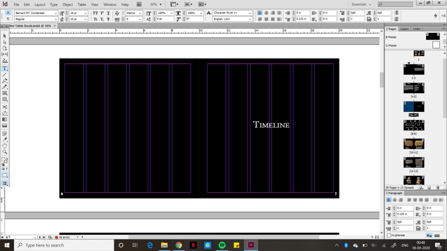
Task: Enable the Hyphenate checkbox
Action: 389,235
